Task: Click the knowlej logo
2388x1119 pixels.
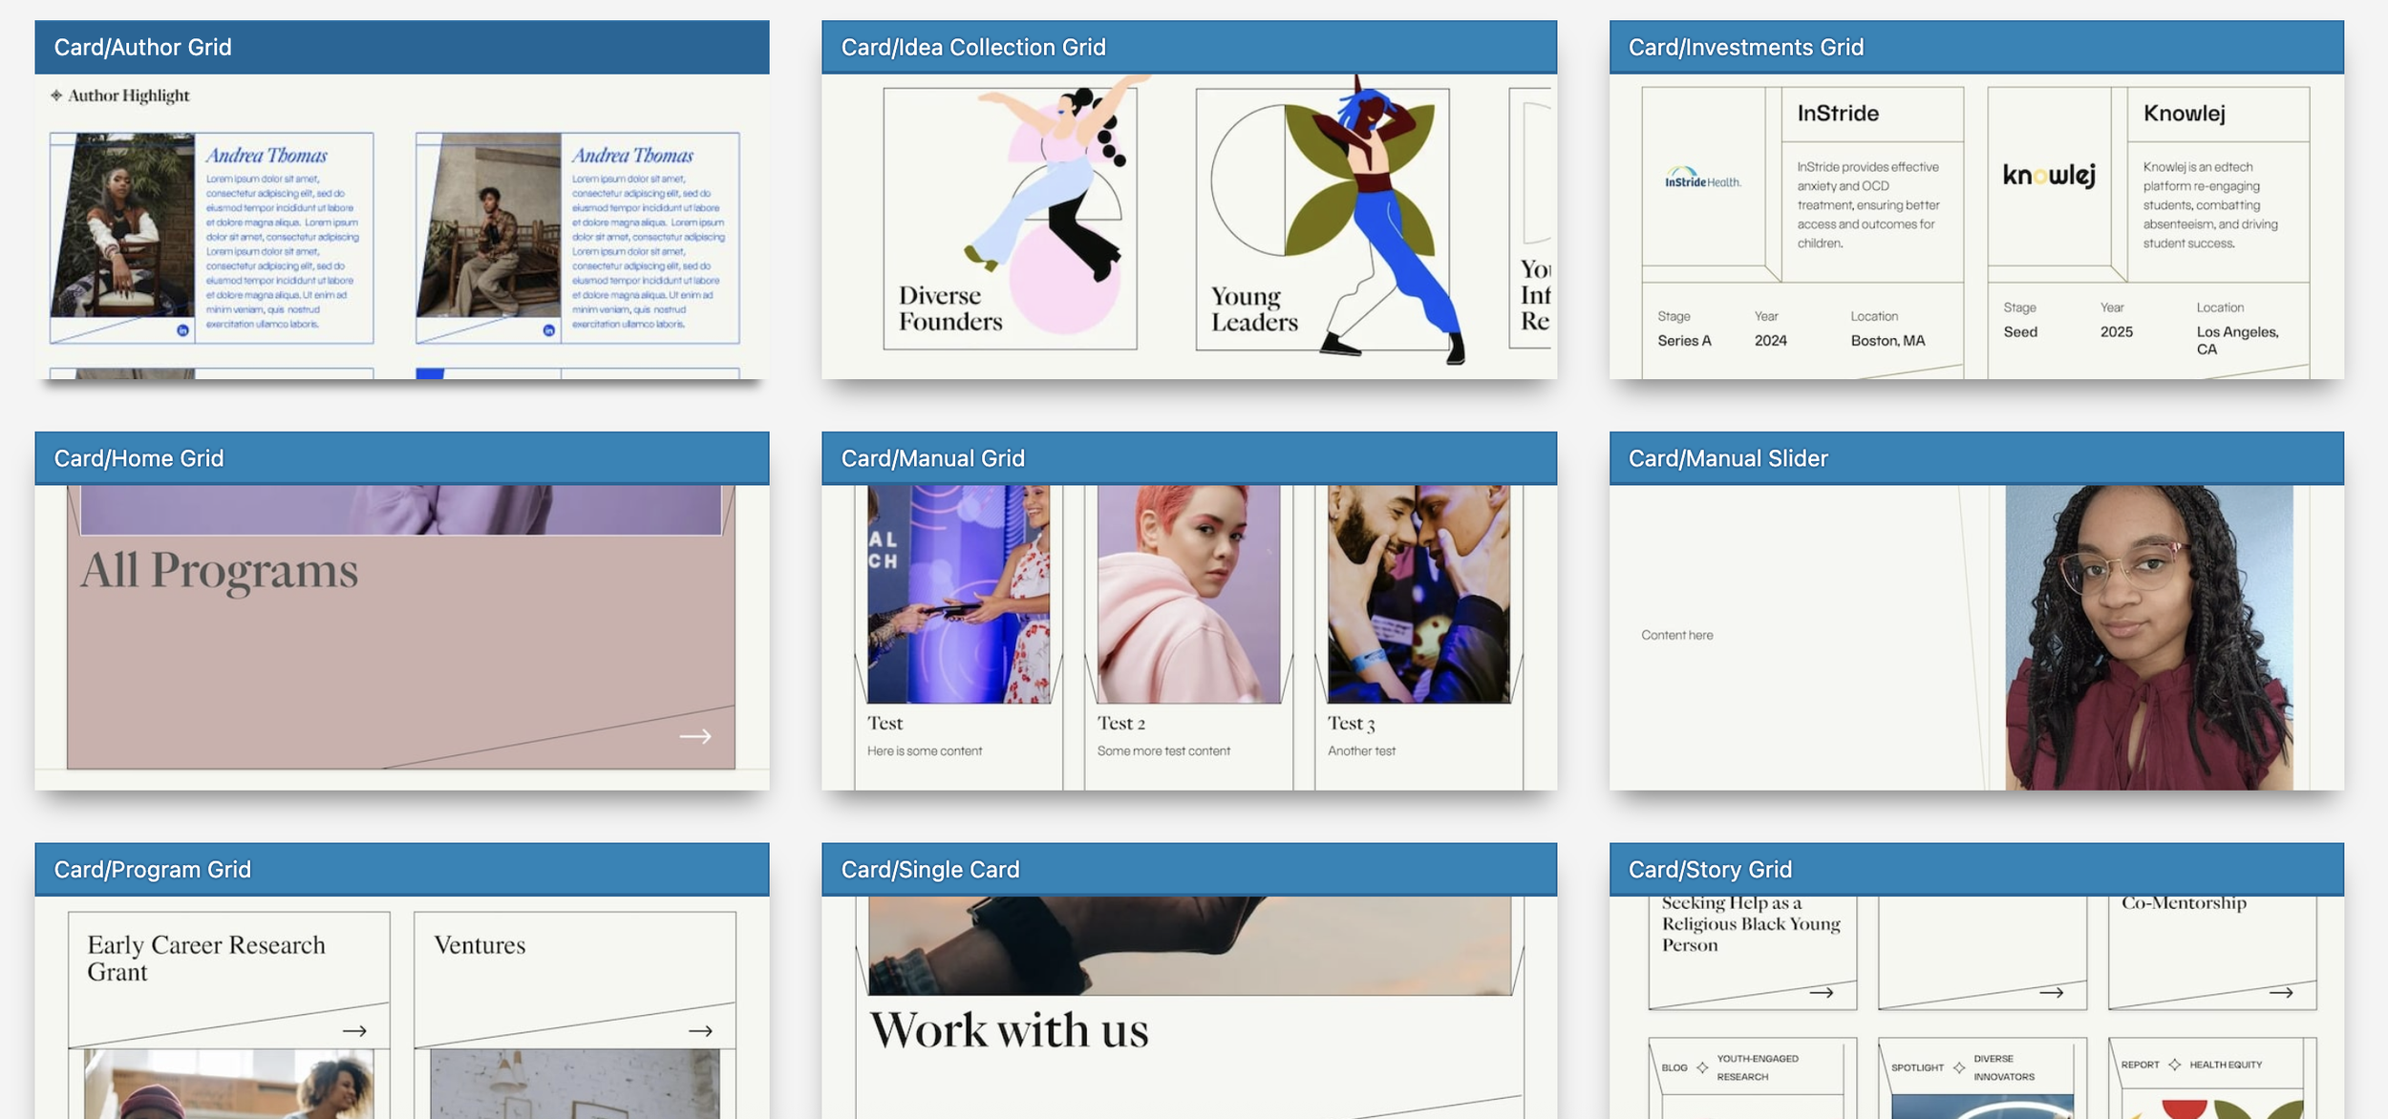Action: pyautogui.click(x=2049, y=176)
